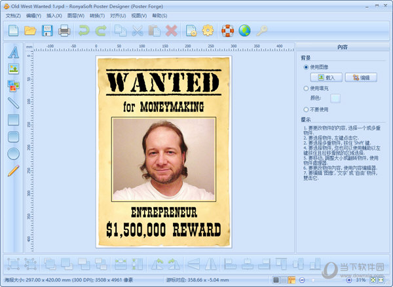Screen dimensions: 393x287
Task: Select the Clipart pictures tool
Action: [14, 86]
